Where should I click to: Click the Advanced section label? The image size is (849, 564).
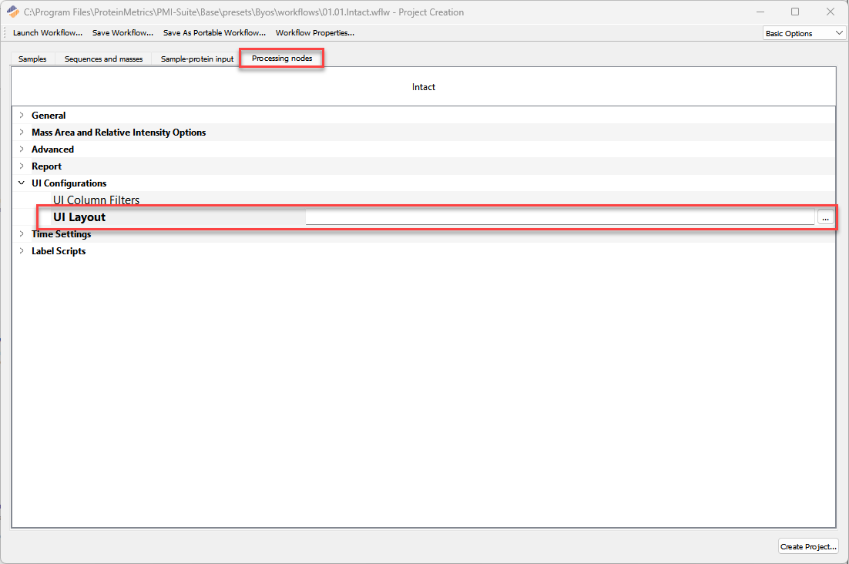click(x=52, y=149)
